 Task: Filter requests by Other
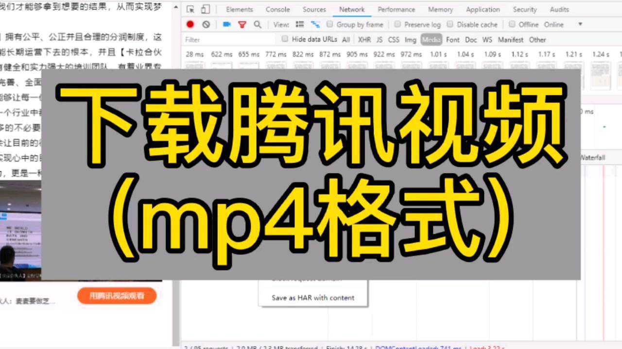click(537, 40)
